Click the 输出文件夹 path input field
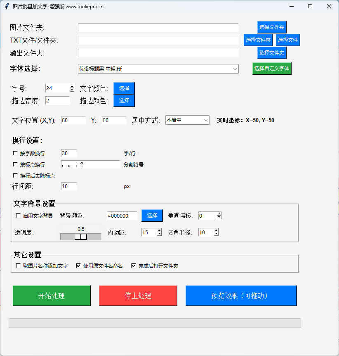Screen dimensions: 339x356 158,53
